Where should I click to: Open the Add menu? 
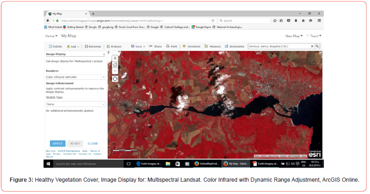click(73, 46)
